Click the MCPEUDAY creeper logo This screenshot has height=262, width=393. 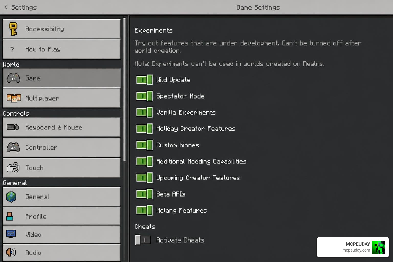[378, 247]
